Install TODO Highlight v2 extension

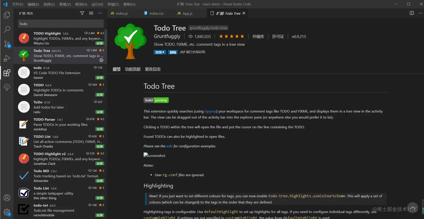[x=100, y=164]
